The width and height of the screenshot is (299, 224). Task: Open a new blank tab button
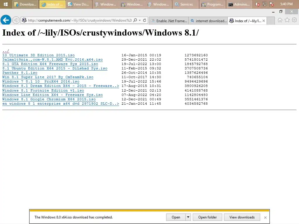pyautogui.click(x=271, y=21)
